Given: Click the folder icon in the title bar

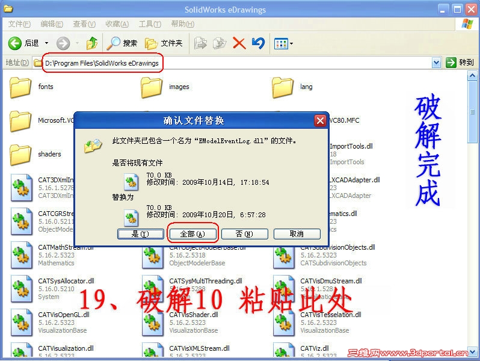Looking at the screenshot, I should pyautogui.click(x=8, y=9).
